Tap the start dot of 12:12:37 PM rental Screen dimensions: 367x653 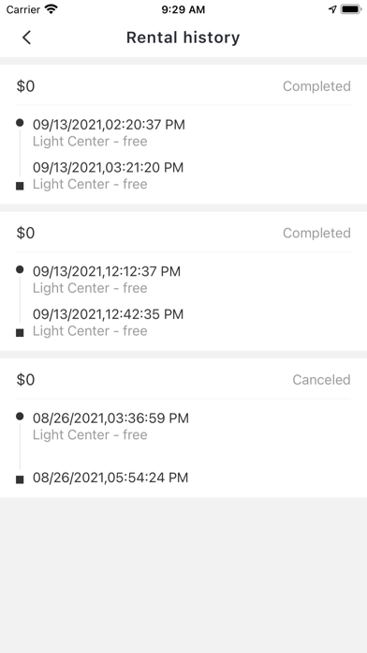20,269
